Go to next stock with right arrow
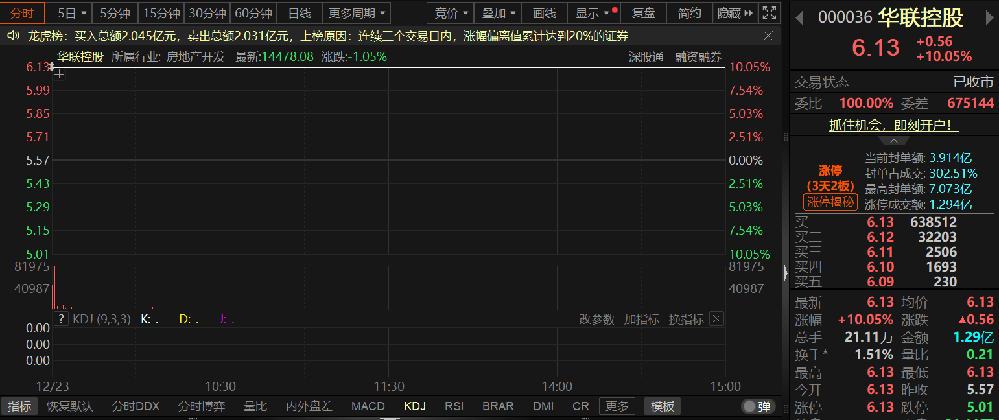This screenshot has height=420, width=999. click(989, 18)
